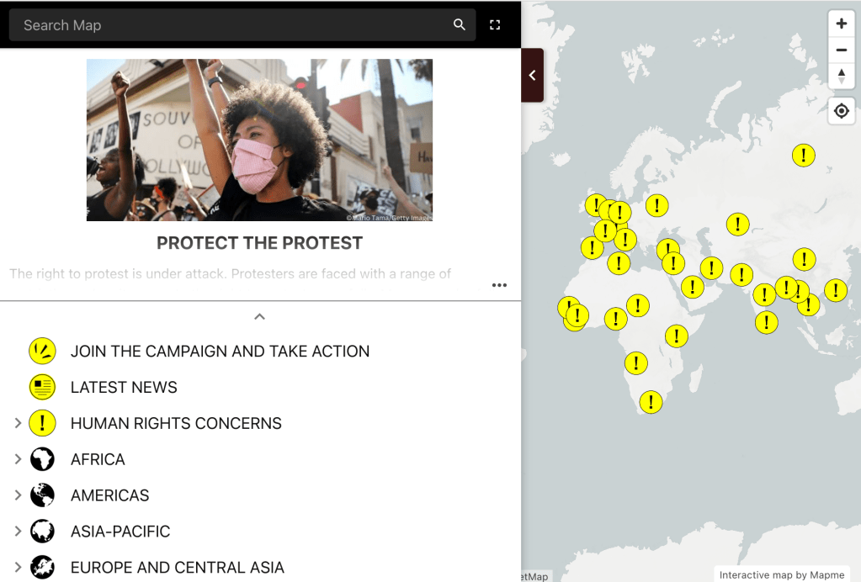Click into the Search Map field
The image size is (861, 582).
point(227,25)
